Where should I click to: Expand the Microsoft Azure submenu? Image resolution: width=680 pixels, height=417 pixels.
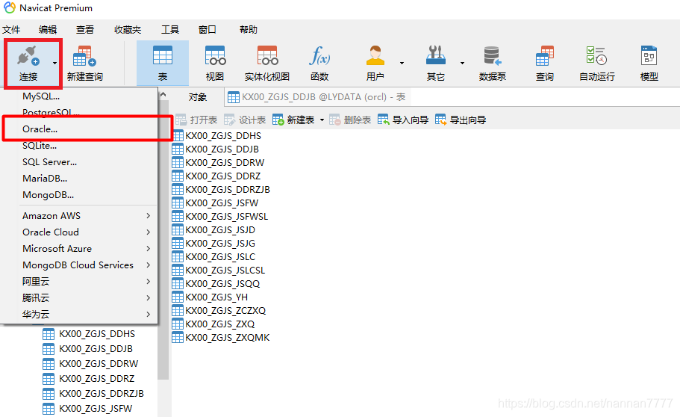pyautogui.click(x=79, y=249)
